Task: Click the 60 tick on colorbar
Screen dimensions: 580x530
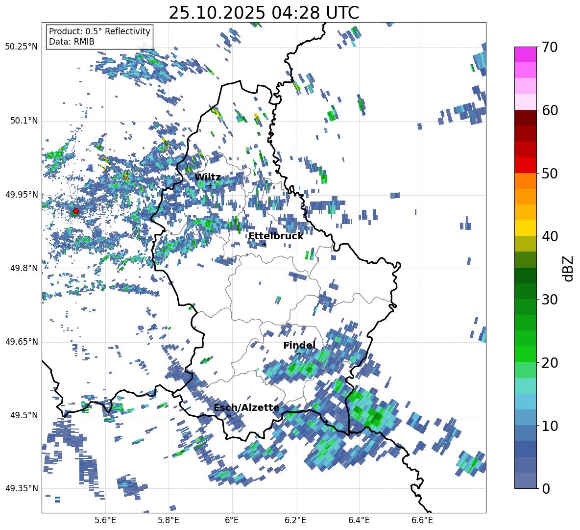Action: (x=550, y=110)
